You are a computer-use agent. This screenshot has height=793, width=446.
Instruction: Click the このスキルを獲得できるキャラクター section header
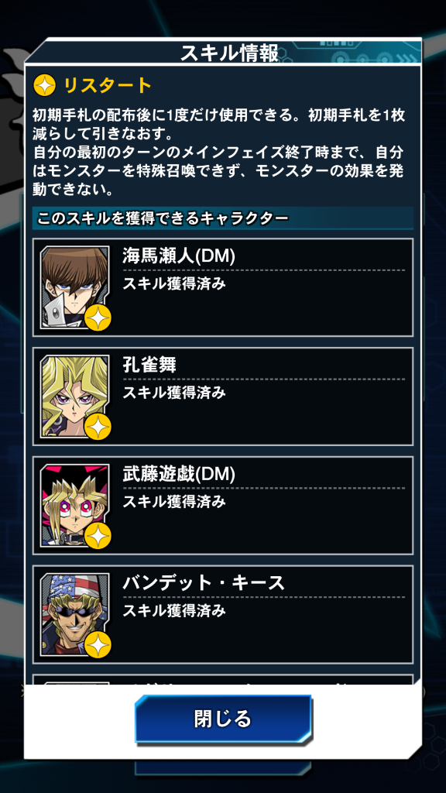(x=163, y=218)
